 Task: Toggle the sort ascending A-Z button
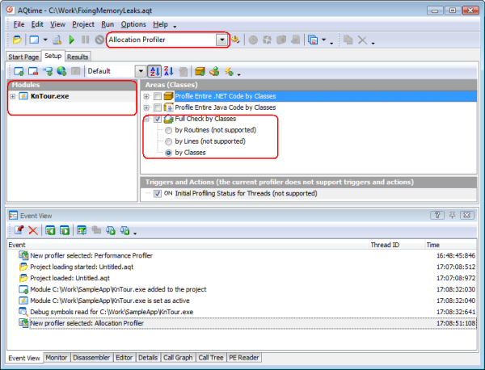click(154, 71)
